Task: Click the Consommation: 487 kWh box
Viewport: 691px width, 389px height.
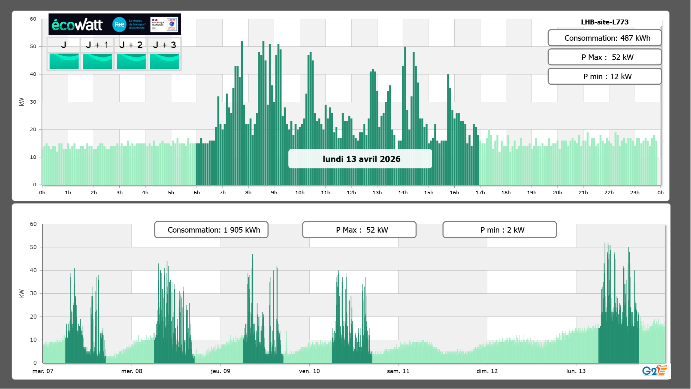Action: tap(604, 38)
